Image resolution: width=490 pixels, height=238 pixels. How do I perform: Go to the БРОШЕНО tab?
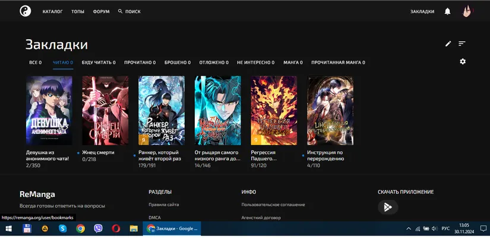pyautogui.click(x=178, y=62)
